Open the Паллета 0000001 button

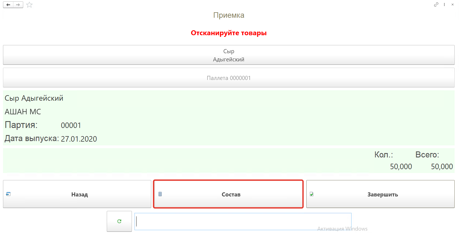click(229, 78)
